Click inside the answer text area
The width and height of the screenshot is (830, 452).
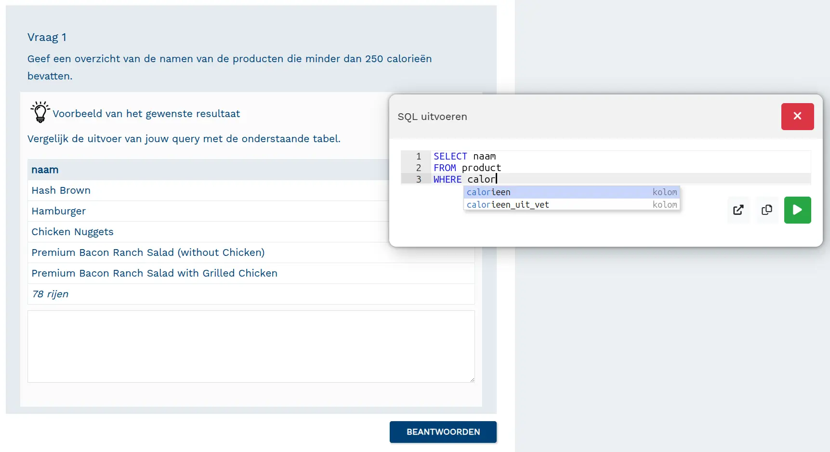coord(250,346)
